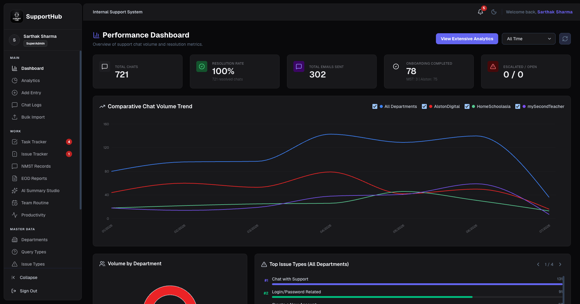This screenshot has height=304, width=580.
Task: Open the All Time period dropdown
Action: (529, 39)
